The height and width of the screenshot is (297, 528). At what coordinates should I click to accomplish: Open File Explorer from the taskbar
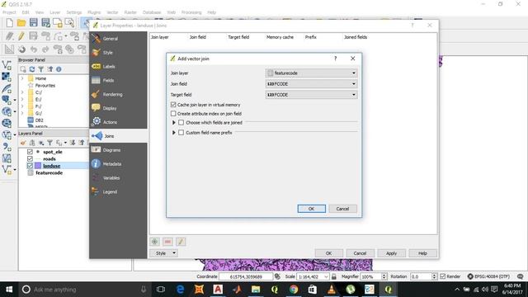(x=256, y=290)
